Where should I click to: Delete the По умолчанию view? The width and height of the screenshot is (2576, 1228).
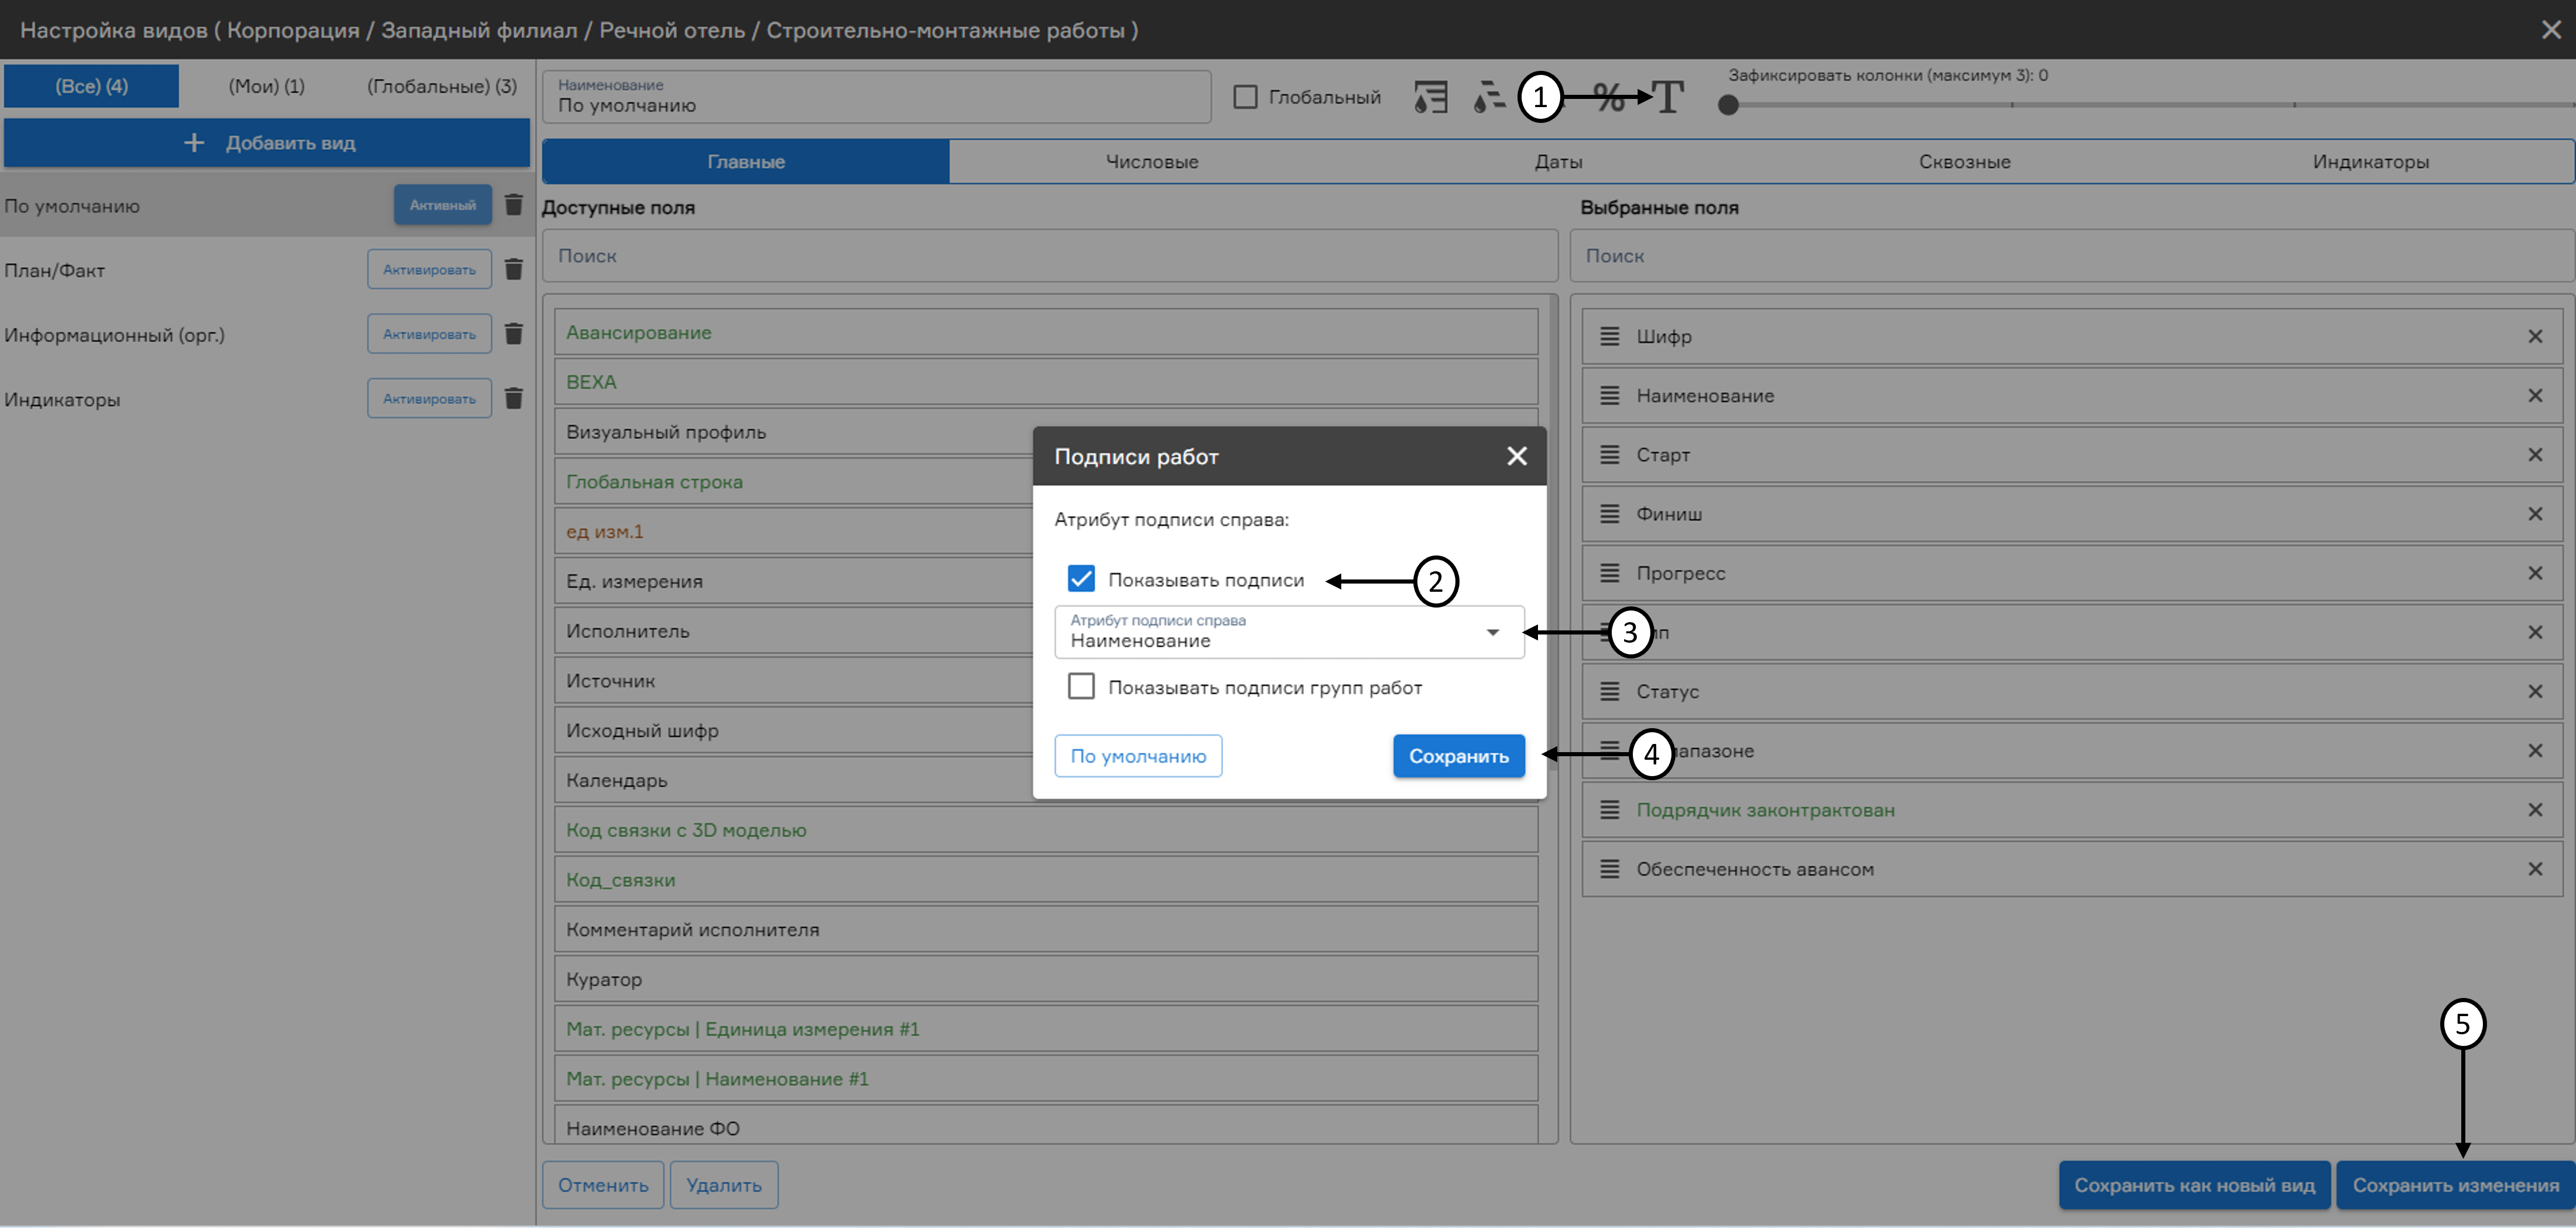pos(514,205)
